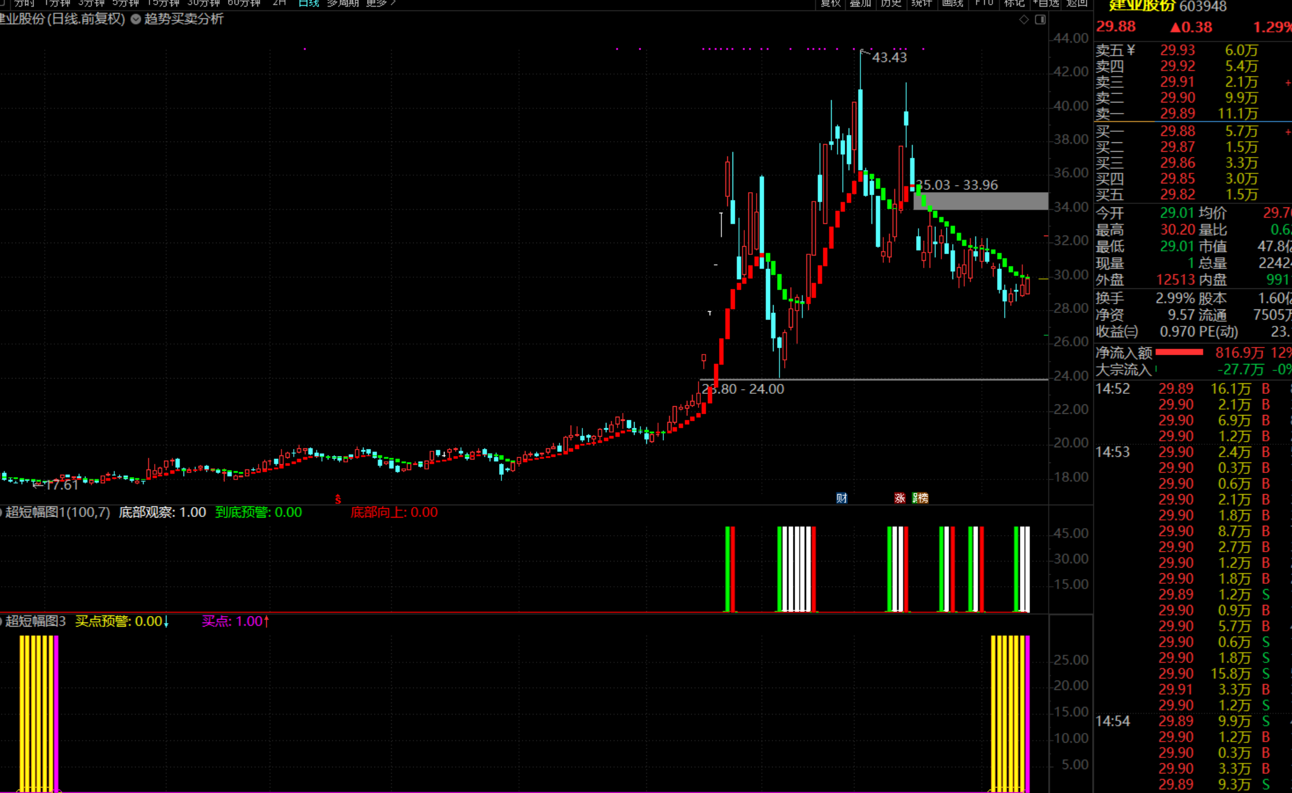Click the red S marker below candles

(x=338, y=499)
